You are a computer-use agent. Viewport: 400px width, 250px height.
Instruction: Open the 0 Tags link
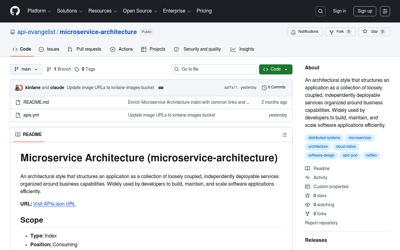(x=85, y=69)
